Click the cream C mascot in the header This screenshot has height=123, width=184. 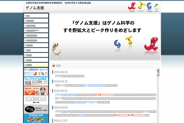157,6
